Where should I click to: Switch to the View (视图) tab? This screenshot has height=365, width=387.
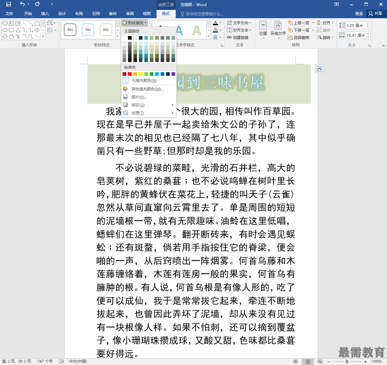[x=147, y=14]
